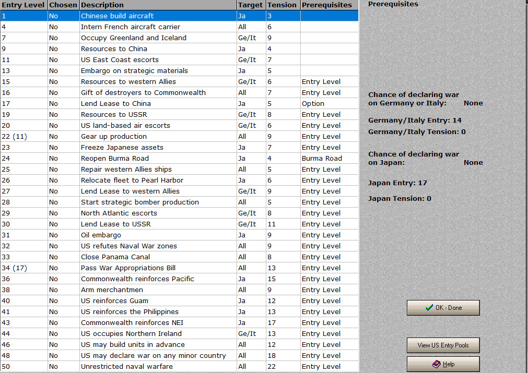The image size is (528, 373).
Task: Click the '22 (11)' entry level cell
Action: (24, 137)
